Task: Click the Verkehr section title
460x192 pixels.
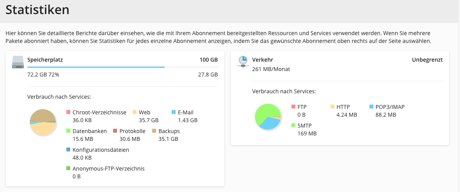Action: pos(263,60)
